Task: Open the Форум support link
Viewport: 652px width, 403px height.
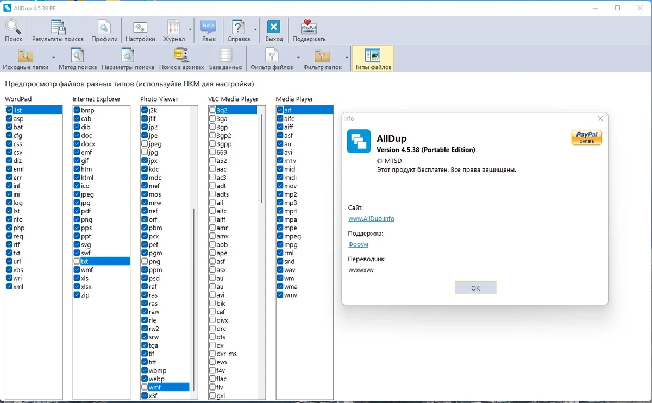Action: [x=358, y=244]
